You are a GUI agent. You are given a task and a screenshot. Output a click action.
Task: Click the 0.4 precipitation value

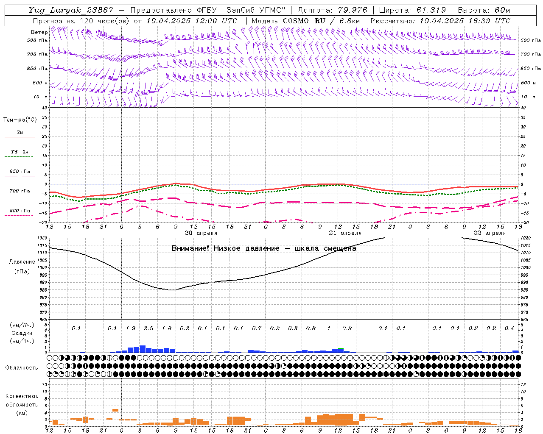509,328
